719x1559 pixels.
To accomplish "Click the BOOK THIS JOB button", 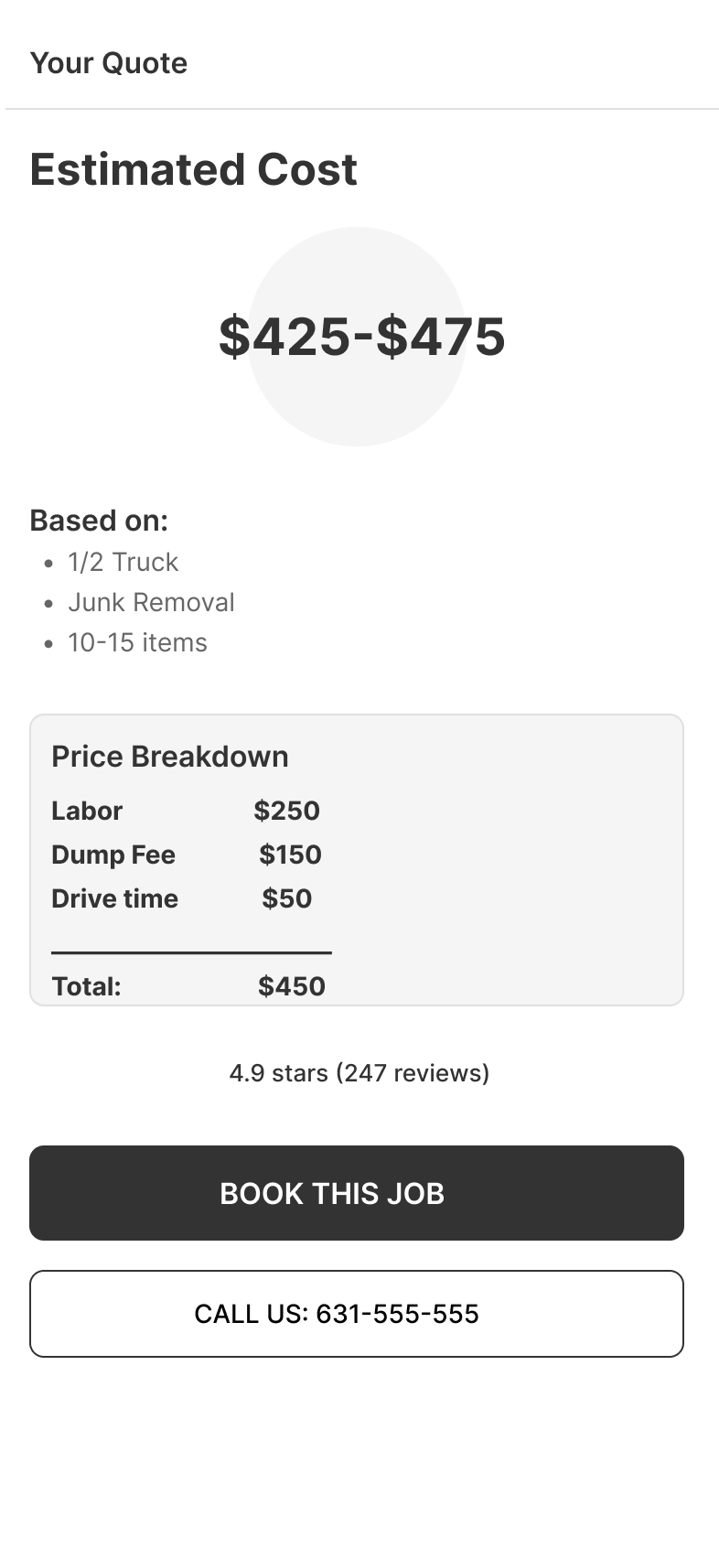I will coord(357,1193).
